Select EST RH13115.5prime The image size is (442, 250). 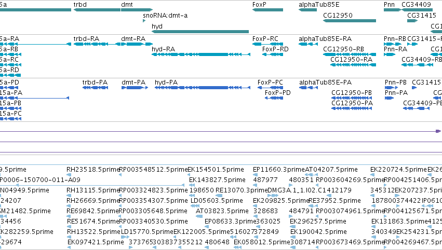coord(93,190)
